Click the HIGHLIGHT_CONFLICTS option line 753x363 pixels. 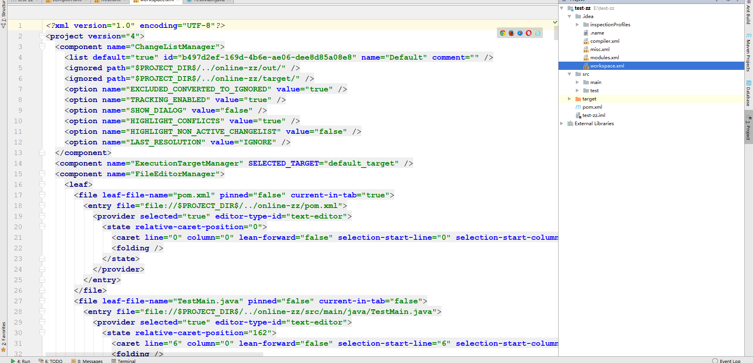(182, 121)
